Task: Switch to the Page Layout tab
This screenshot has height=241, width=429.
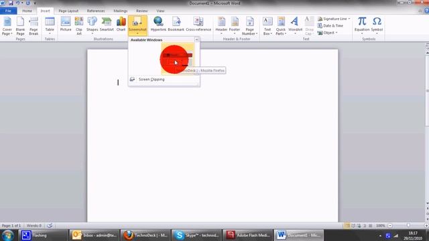Action: pos(68,11)
